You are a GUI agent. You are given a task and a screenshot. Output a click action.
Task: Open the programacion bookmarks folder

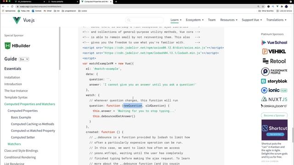[69, 11]
